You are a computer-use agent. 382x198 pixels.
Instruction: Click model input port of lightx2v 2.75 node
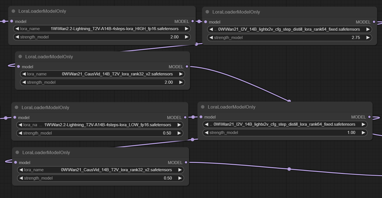point(206,22)
